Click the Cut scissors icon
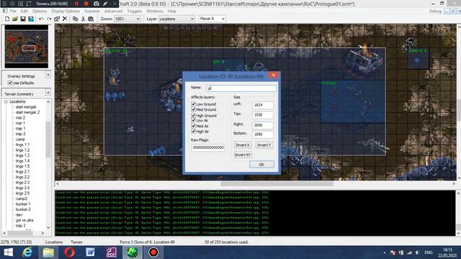The height and width of the screenshot is (259, 461). click(x=84, y=19)
